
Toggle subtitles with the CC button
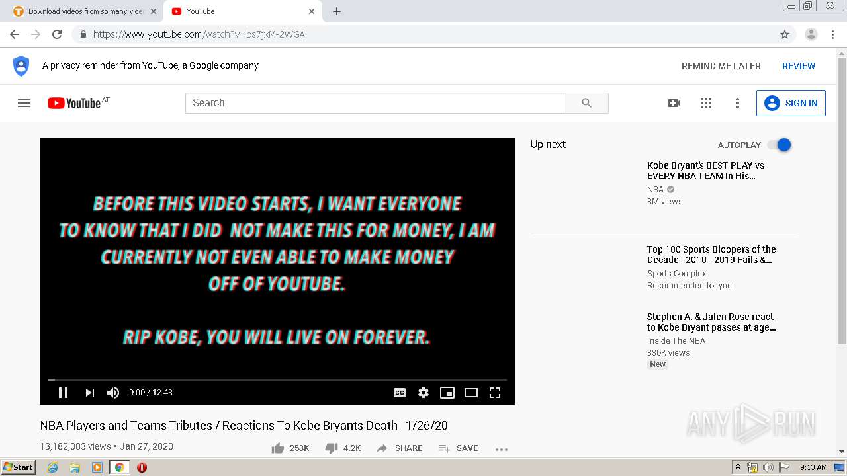(400, 393)
